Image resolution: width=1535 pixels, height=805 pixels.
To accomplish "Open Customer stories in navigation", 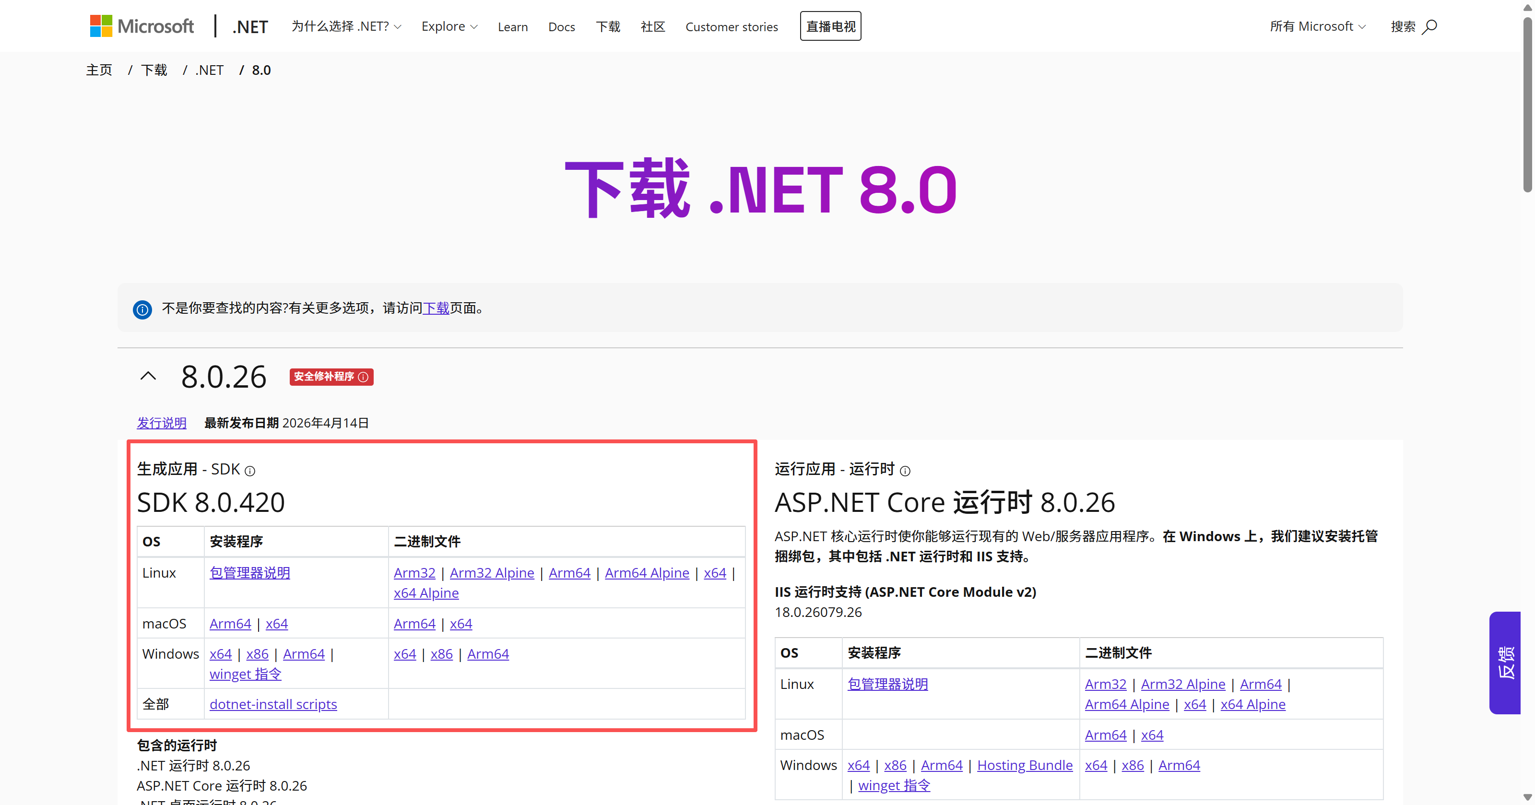I will point(731,27).
